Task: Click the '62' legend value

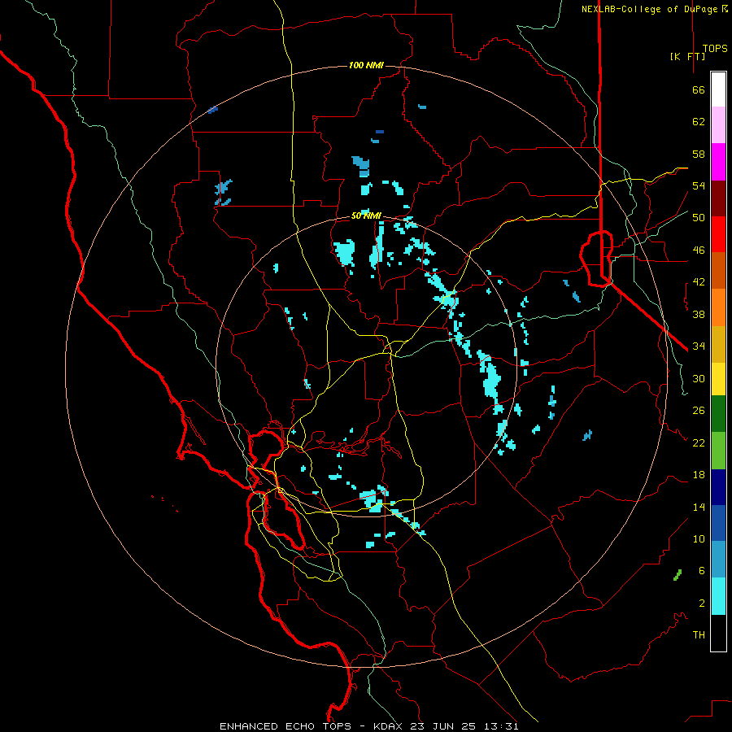Action: (699, 122)
